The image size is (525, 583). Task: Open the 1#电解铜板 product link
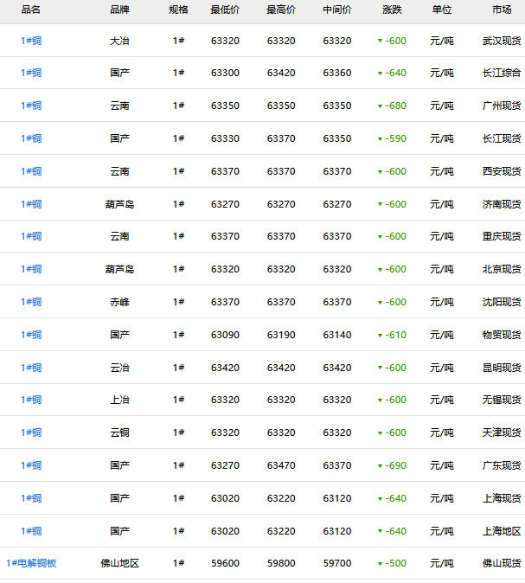point(31,563)
